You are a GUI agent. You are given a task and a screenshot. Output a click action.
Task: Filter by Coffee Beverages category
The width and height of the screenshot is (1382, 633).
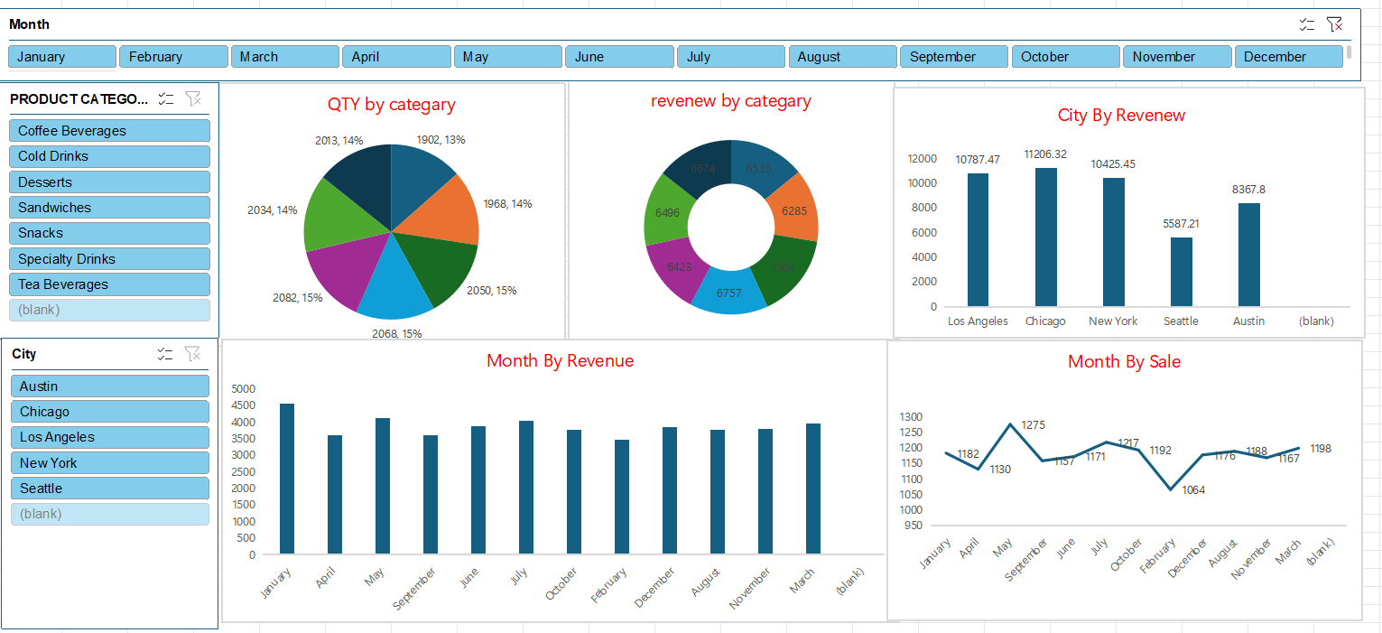coord(109,131)
